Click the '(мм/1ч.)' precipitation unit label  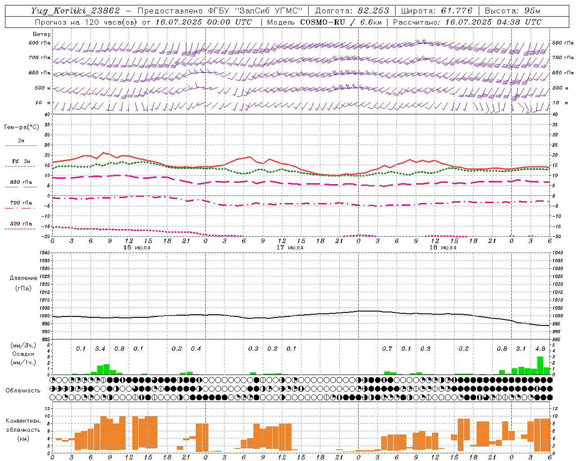(23, 362)
